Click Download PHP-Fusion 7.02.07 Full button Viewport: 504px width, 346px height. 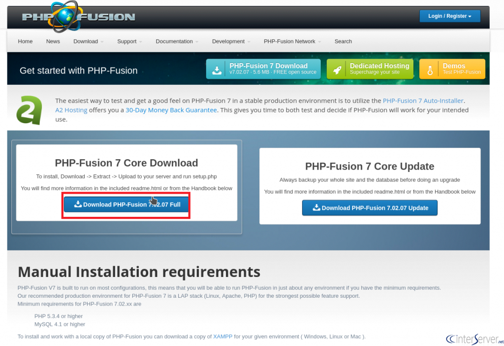(x=126, y=205)
